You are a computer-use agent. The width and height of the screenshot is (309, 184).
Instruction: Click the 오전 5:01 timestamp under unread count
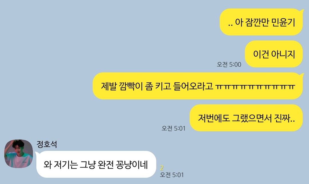172,175
